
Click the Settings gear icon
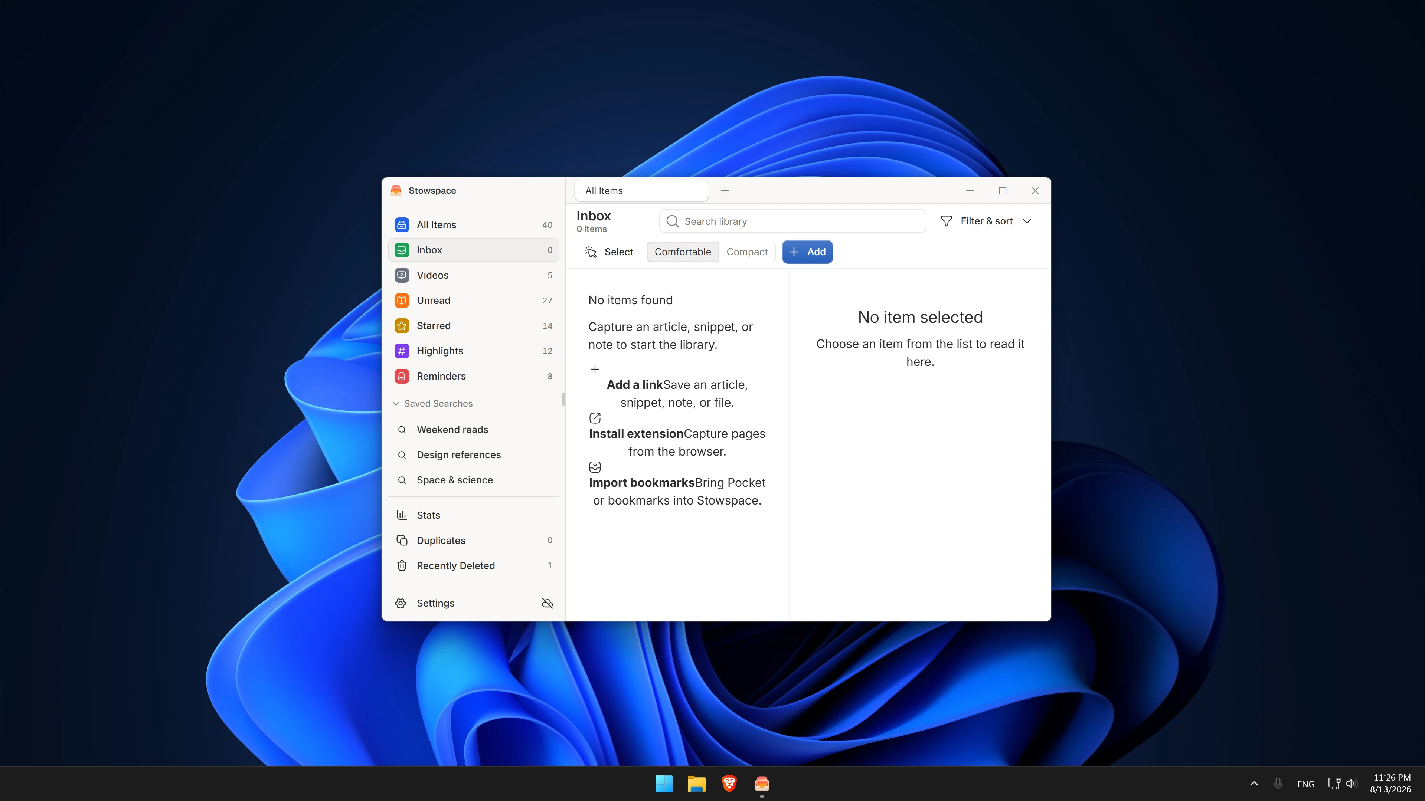point(401,603)
